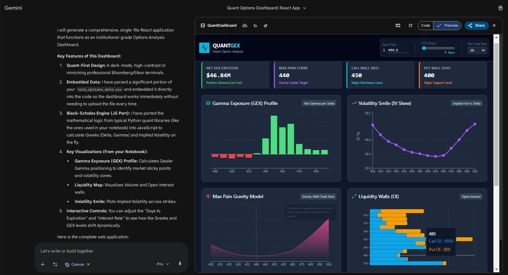Share the canvas app
Image resolution: width=508 pixels, height=275 pixels.
477,25
